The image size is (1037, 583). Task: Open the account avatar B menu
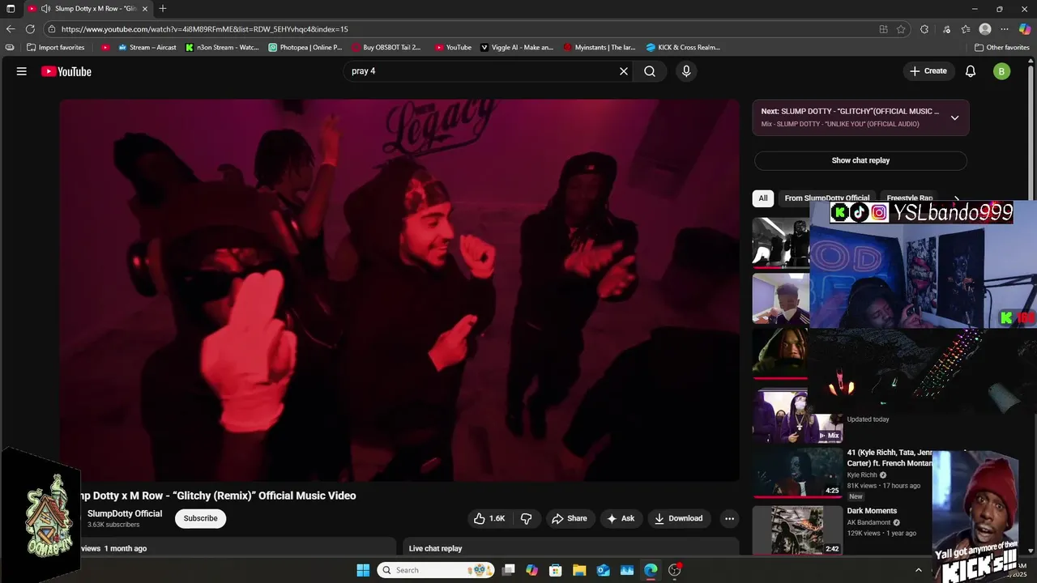1001,71
